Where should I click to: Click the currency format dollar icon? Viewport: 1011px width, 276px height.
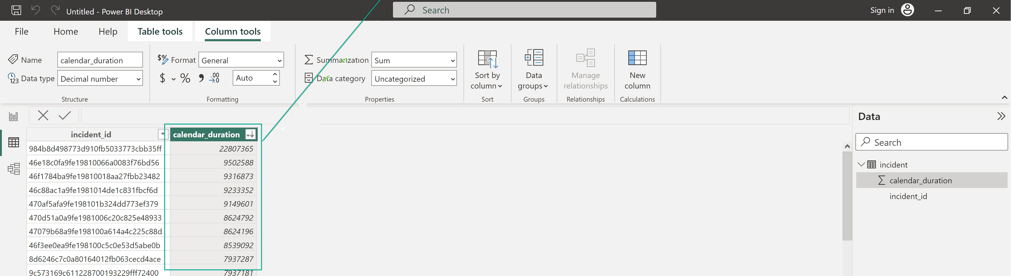click(162, 78)
